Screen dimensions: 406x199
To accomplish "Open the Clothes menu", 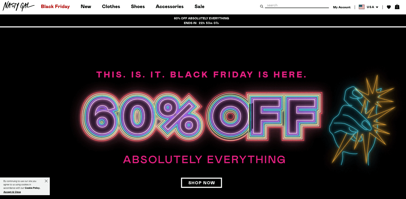I will pyautogui.click(x=111, y=6).
